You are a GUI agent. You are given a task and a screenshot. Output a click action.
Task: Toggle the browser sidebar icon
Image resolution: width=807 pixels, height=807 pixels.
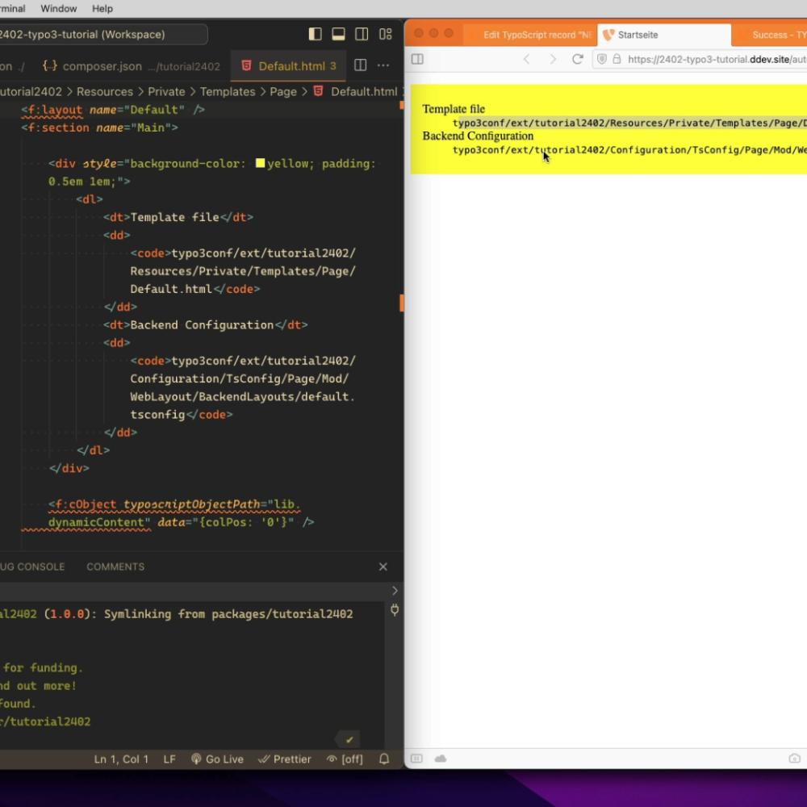click(x=417, y=59)
